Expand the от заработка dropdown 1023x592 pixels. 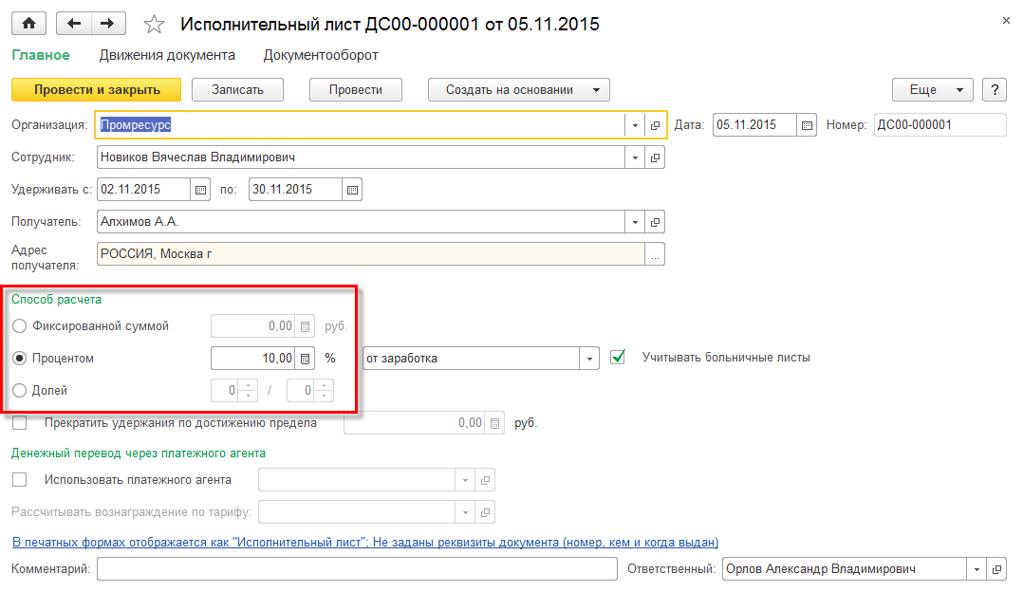(x=589, y=359)
